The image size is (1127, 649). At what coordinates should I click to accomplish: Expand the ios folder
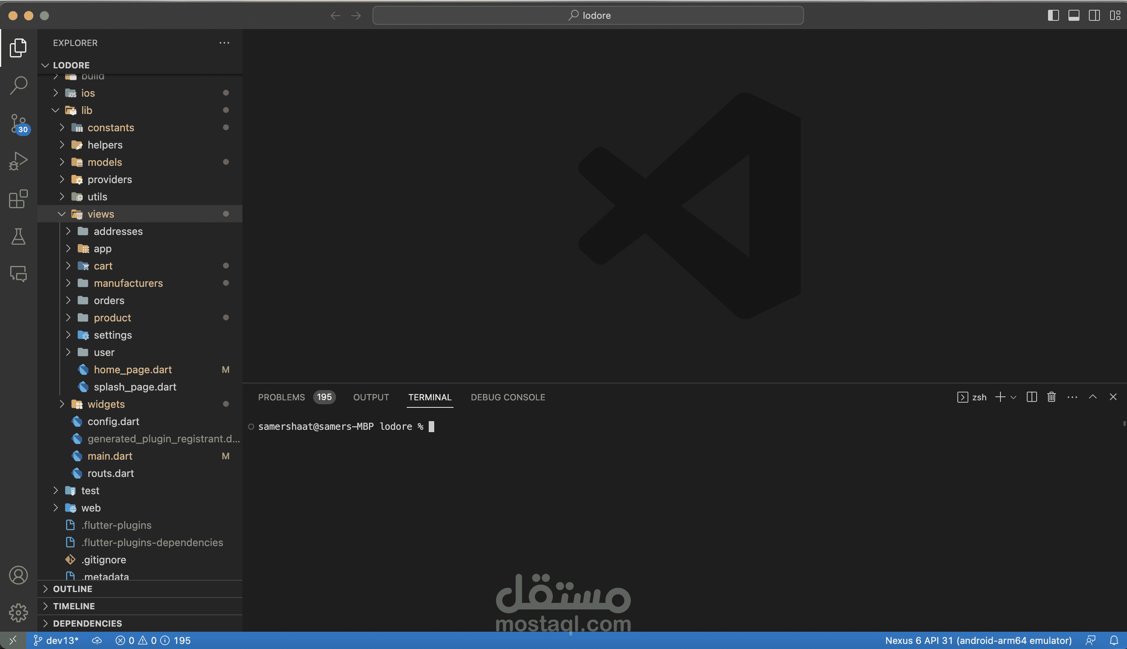point(140,93)
